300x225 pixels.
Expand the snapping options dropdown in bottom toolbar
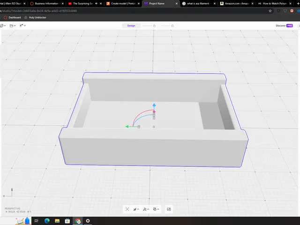point(146,209)
